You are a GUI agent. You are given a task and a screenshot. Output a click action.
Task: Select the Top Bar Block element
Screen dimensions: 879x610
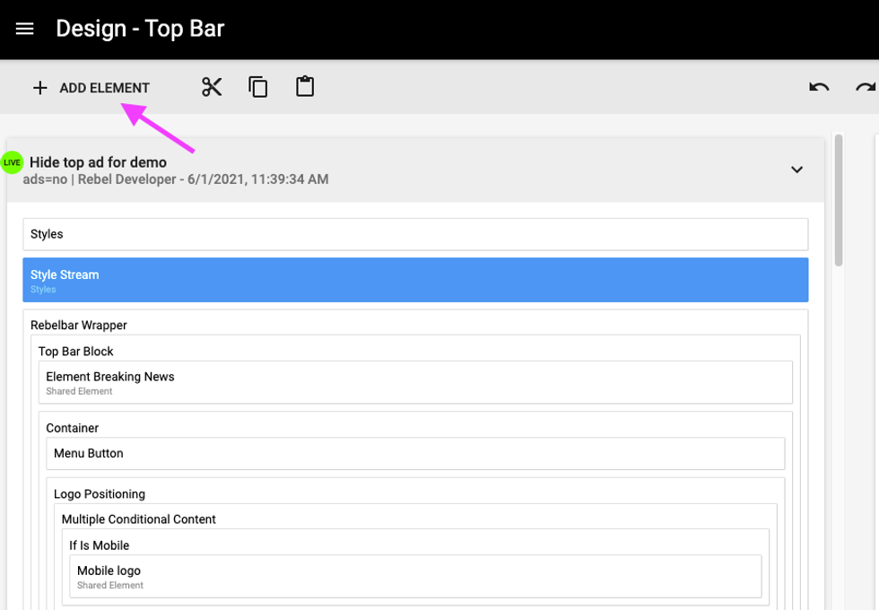pos(76,351)
